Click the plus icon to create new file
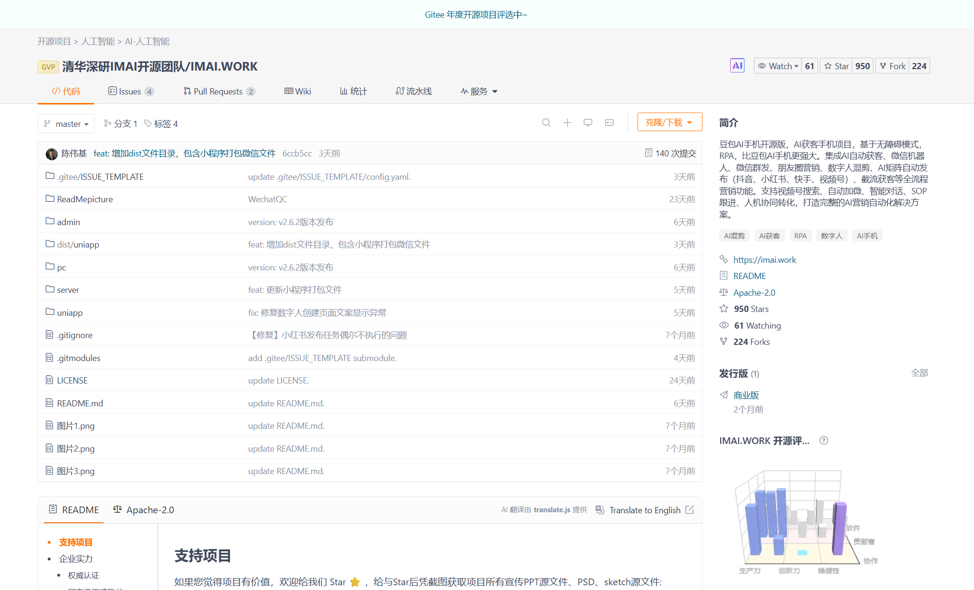The image size is (974, 590). pyautogui.click(x=567, y=123)
